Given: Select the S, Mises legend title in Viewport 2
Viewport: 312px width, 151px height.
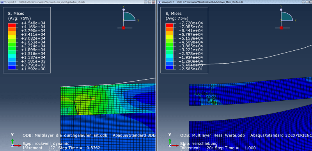Looking at the screenshot, I should [174, 14].
